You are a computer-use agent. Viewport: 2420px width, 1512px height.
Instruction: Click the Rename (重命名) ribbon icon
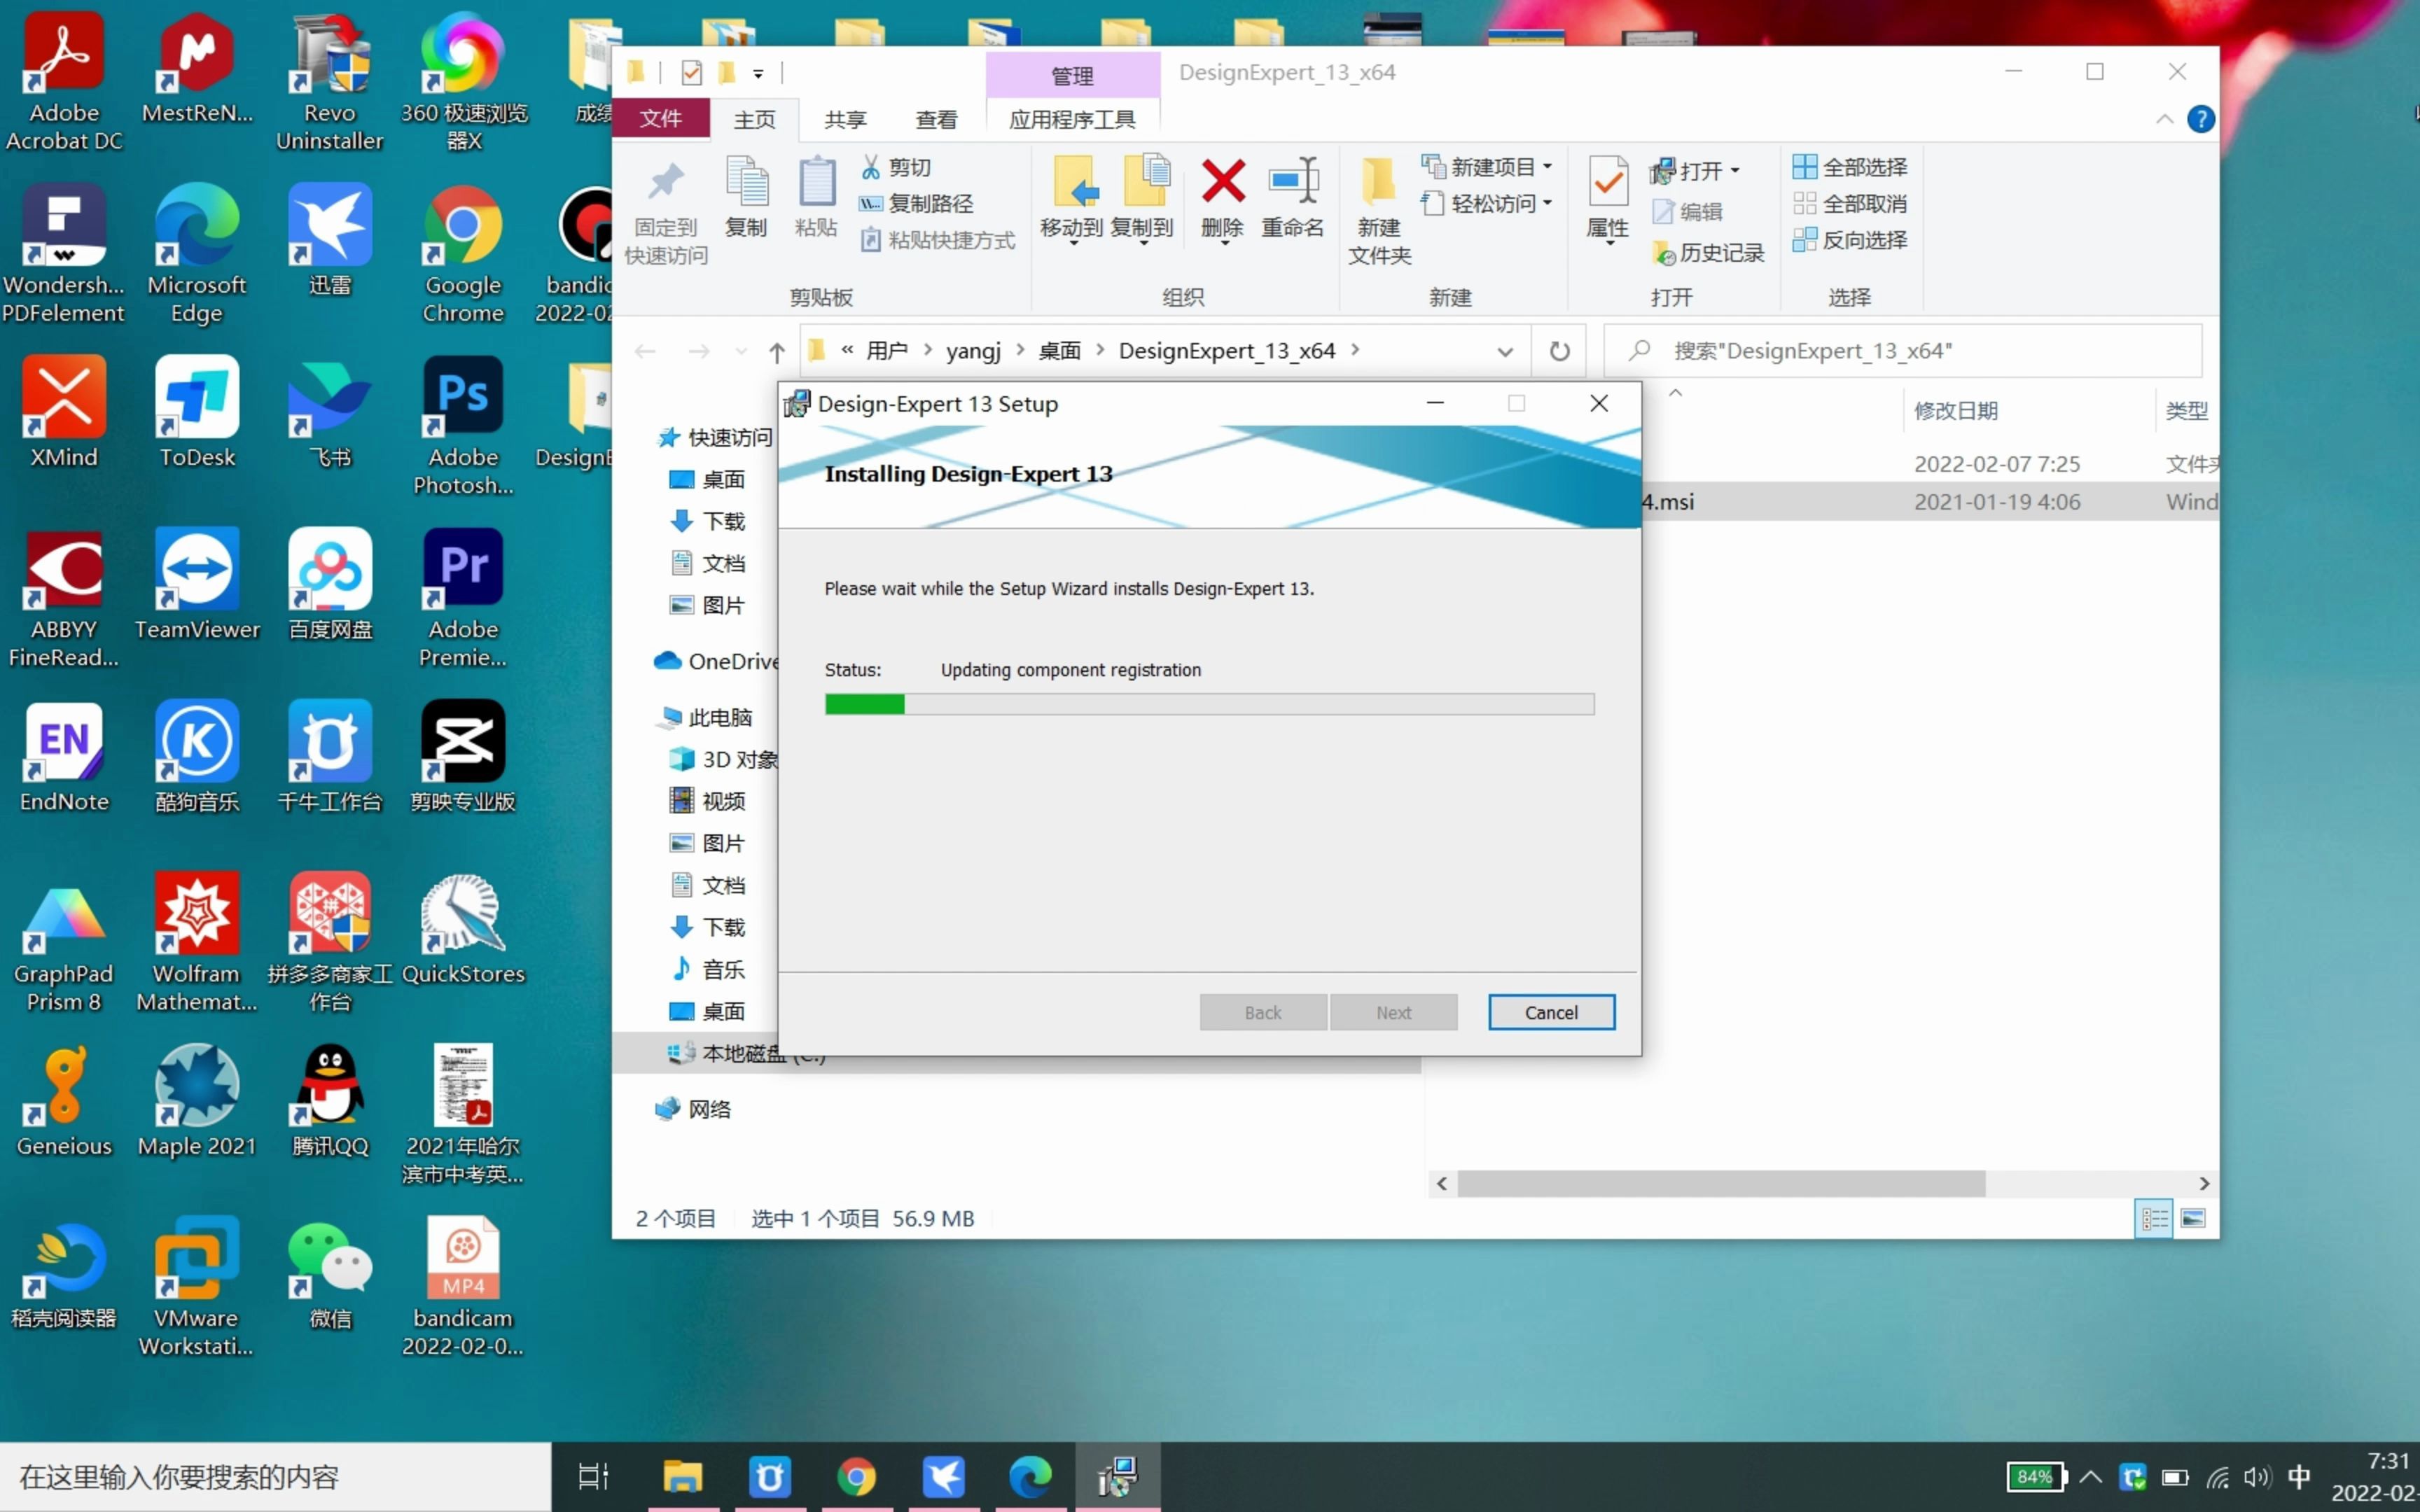(1292, 184)
